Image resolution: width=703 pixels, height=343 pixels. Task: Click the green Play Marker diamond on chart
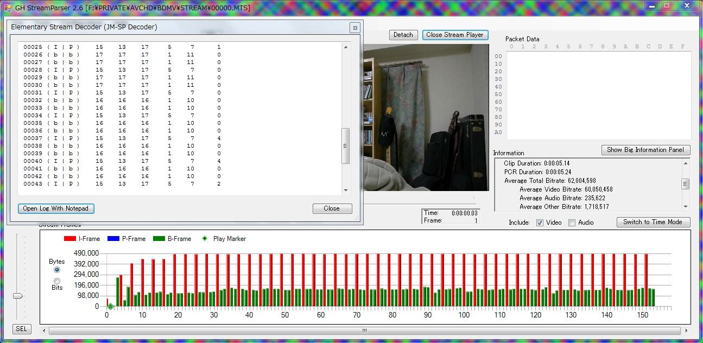[110, 307]
